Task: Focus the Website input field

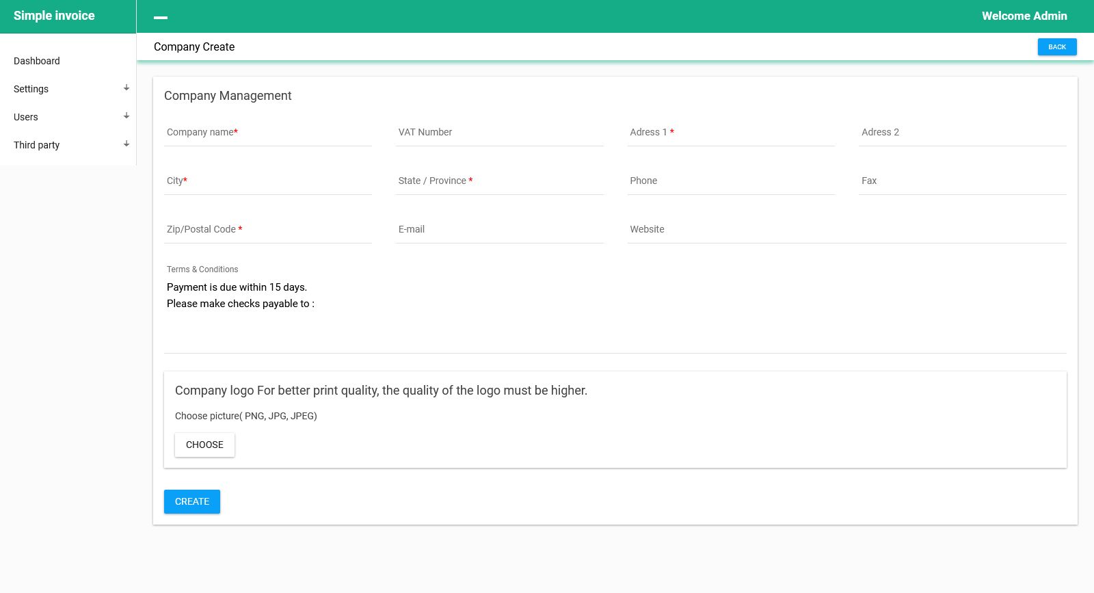Action: tap(847, 230)
